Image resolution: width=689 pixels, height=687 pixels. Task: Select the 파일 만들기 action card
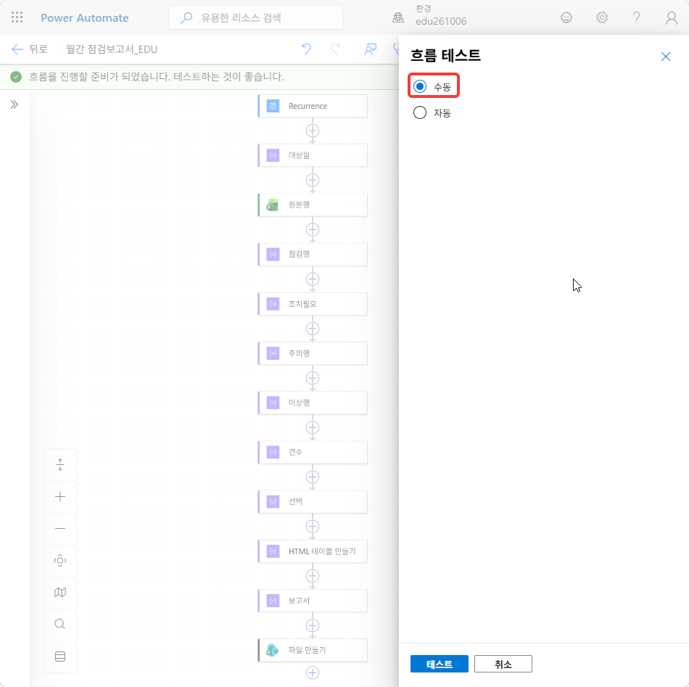[x=313, y=650]
